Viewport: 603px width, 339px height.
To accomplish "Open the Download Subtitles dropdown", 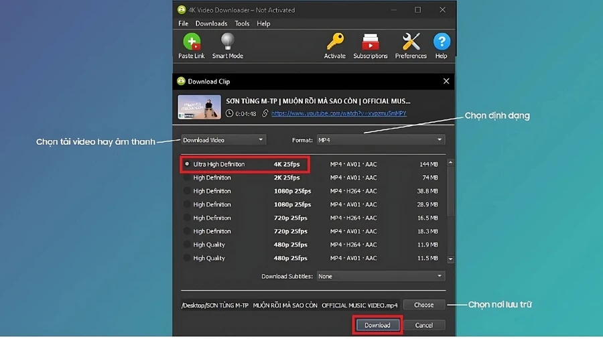I will point(381,276).
